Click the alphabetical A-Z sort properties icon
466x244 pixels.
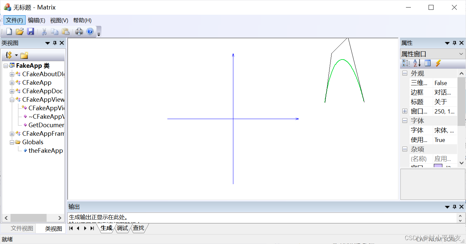[417, 63]
